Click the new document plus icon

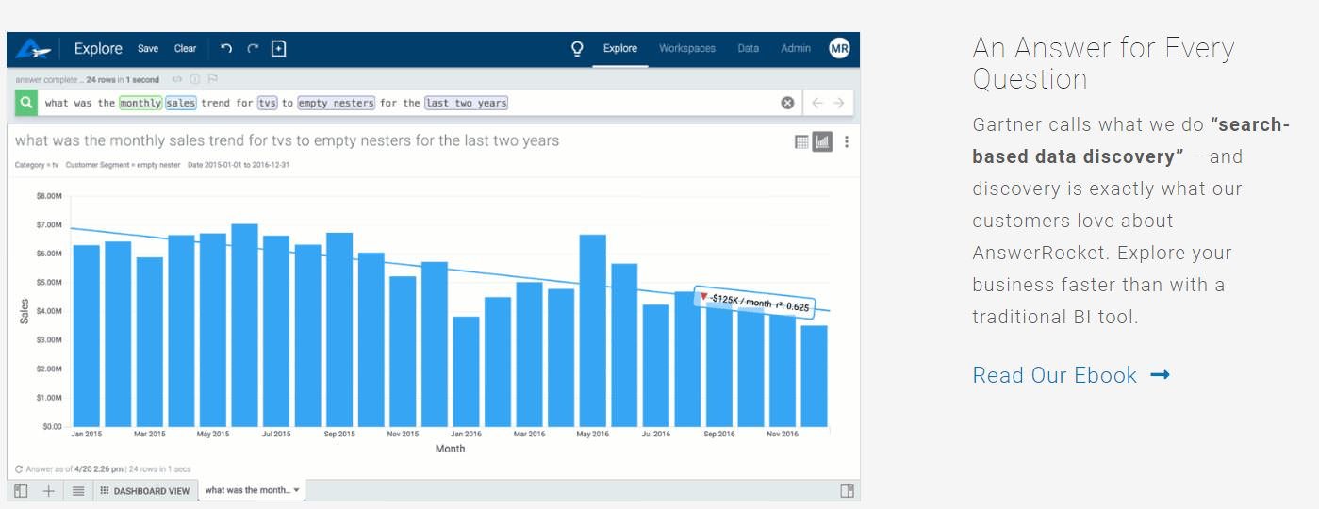click(x=278, y=49)
